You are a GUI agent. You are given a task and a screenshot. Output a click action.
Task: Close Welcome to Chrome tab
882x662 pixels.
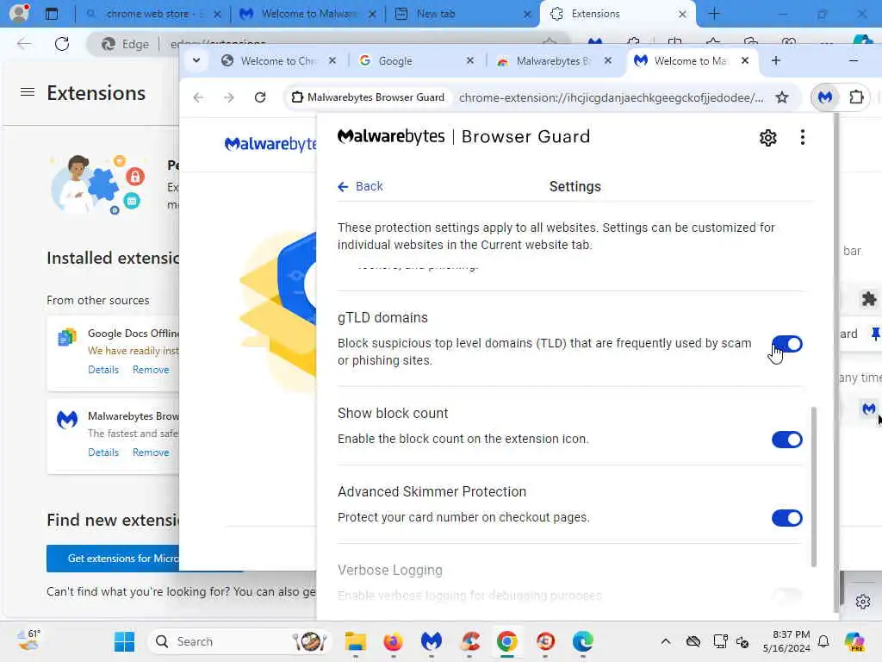[332, 60]
